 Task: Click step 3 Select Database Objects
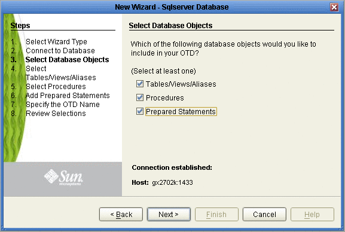[67, 60]
